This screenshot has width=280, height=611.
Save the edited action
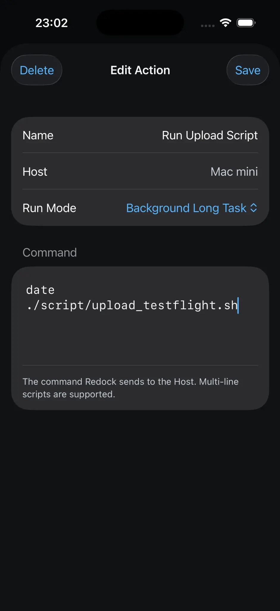click(248, 70)
